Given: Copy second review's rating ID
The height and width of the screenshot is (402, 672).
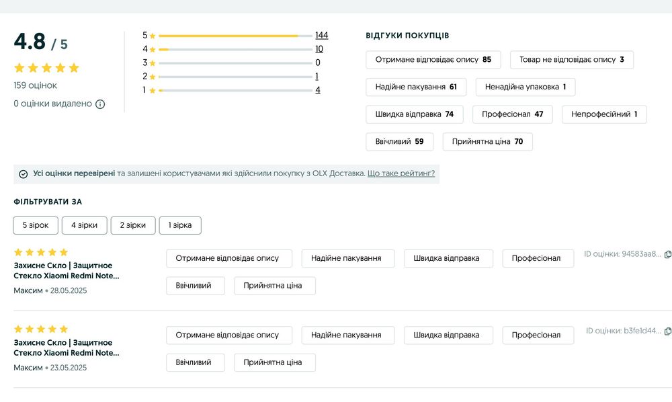Looking at the screenshot, I should point(667,331).
